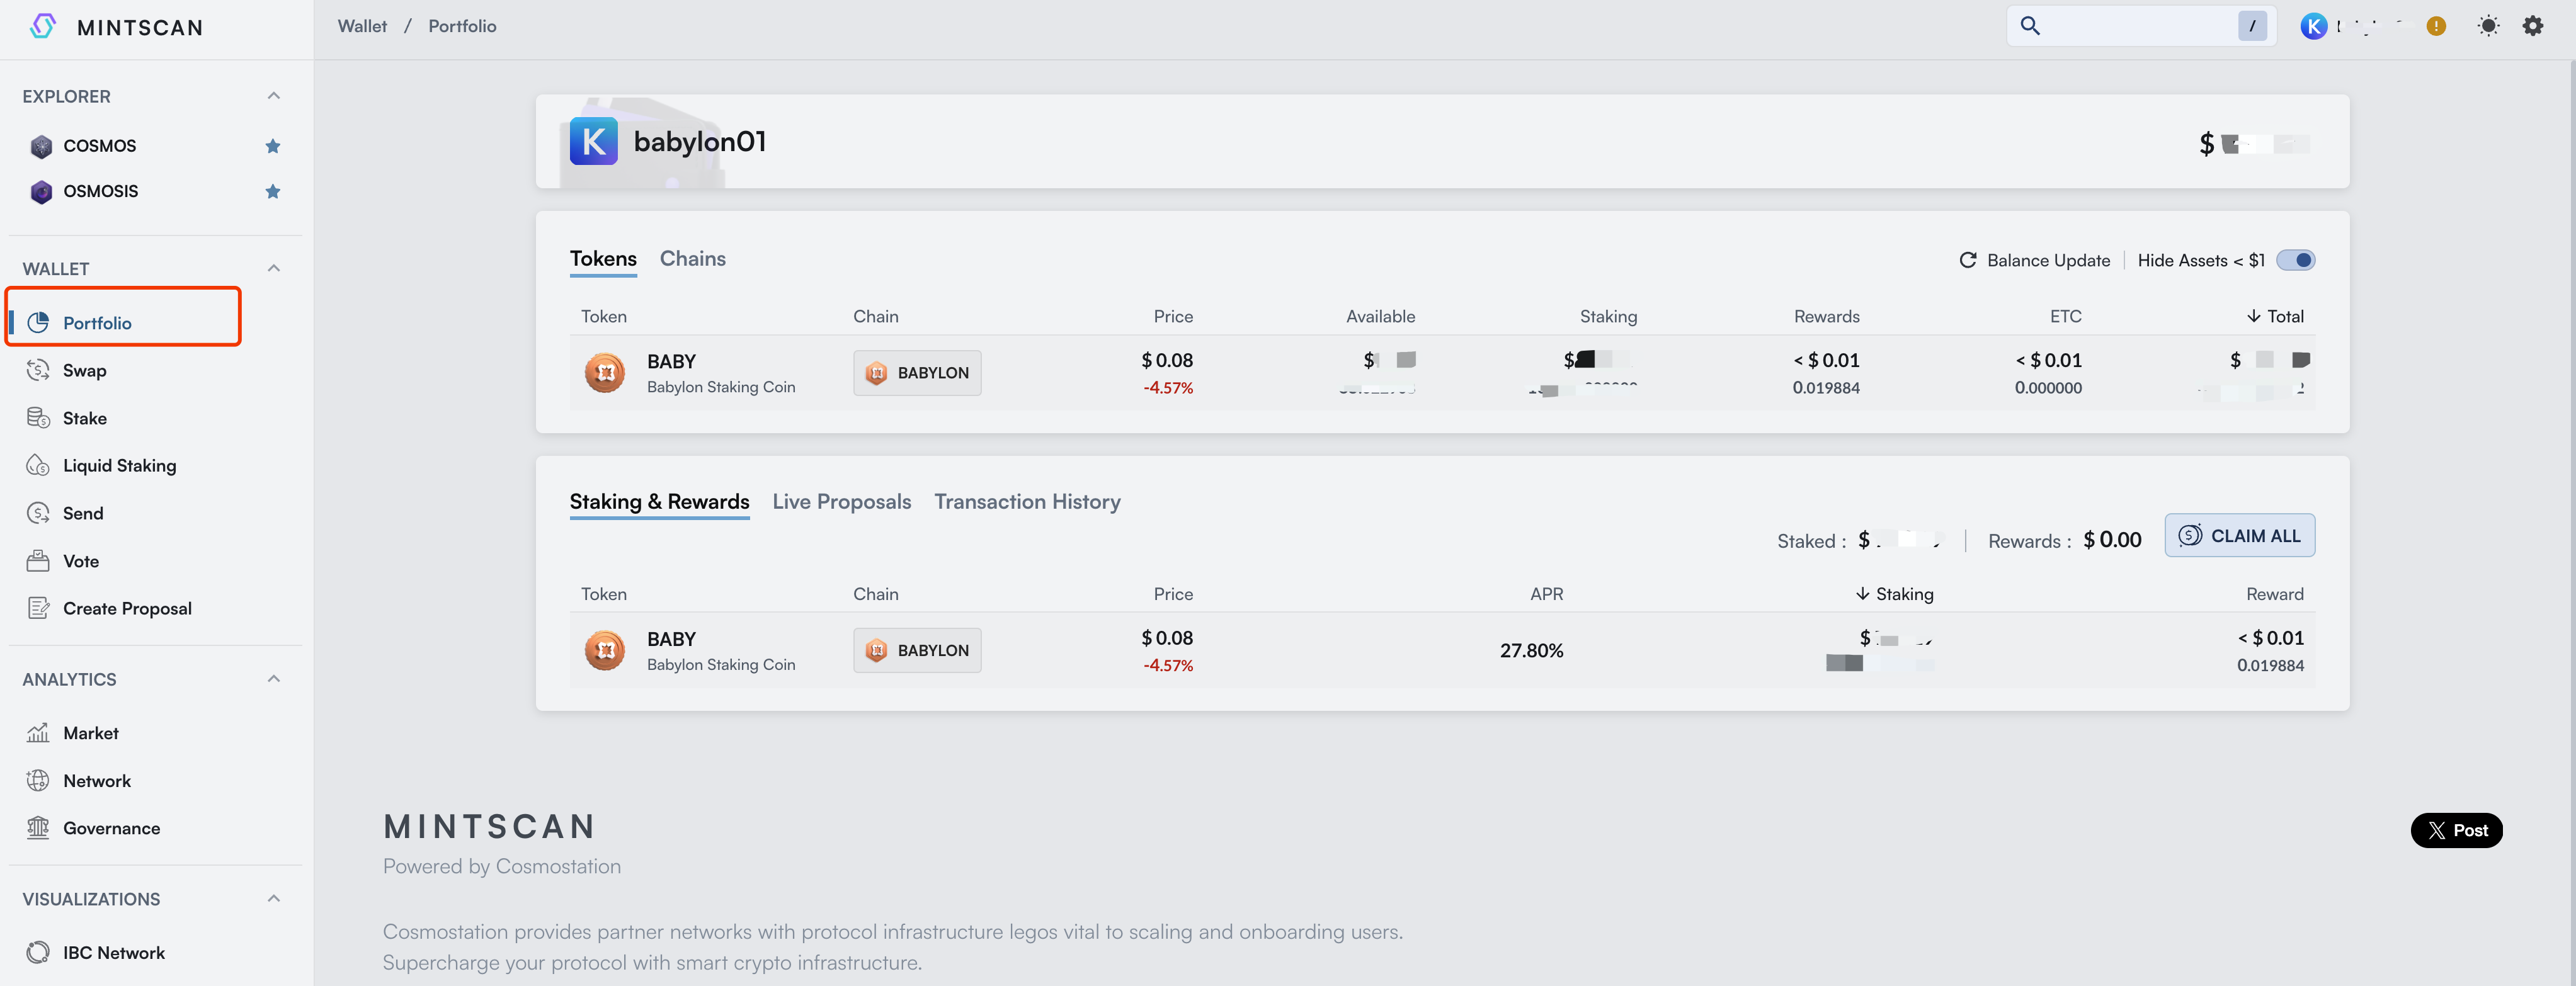Open the Governance analytics icon
The width and height of the screenshot is (2576, 986).
click(37, 828)
